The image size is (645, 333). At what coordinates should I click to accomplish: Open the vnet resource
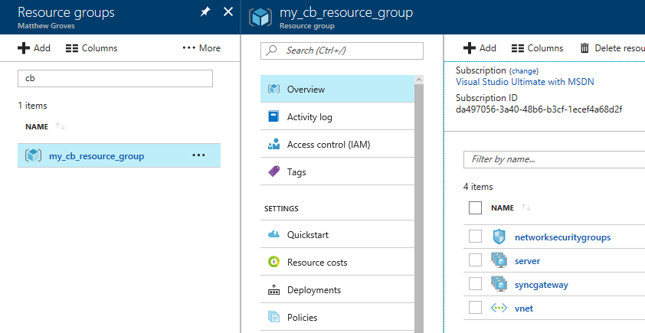point(524,309)
